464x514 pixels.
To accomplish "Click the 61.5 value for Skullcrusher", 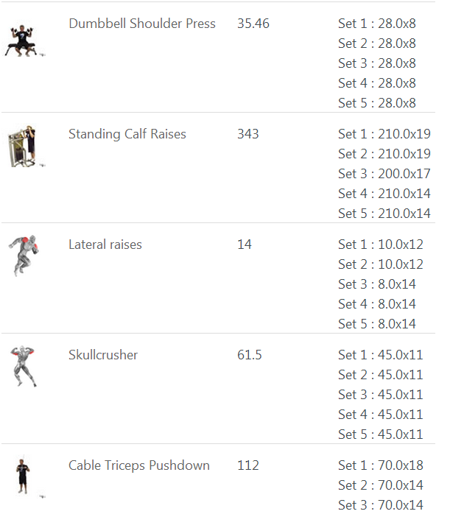I will pos(250,355).
